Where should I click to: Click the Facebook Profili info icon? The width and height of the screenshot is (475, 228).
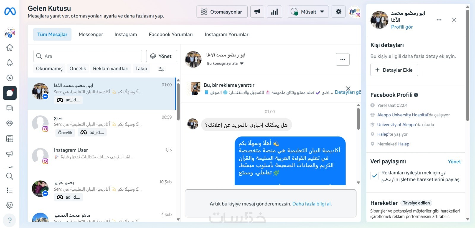coord(416,95)
